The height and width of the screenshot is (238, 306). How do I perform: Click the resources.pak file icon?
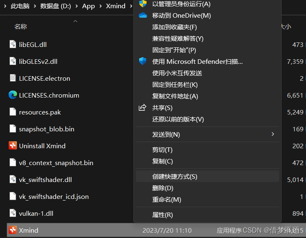tap(13, 112)
